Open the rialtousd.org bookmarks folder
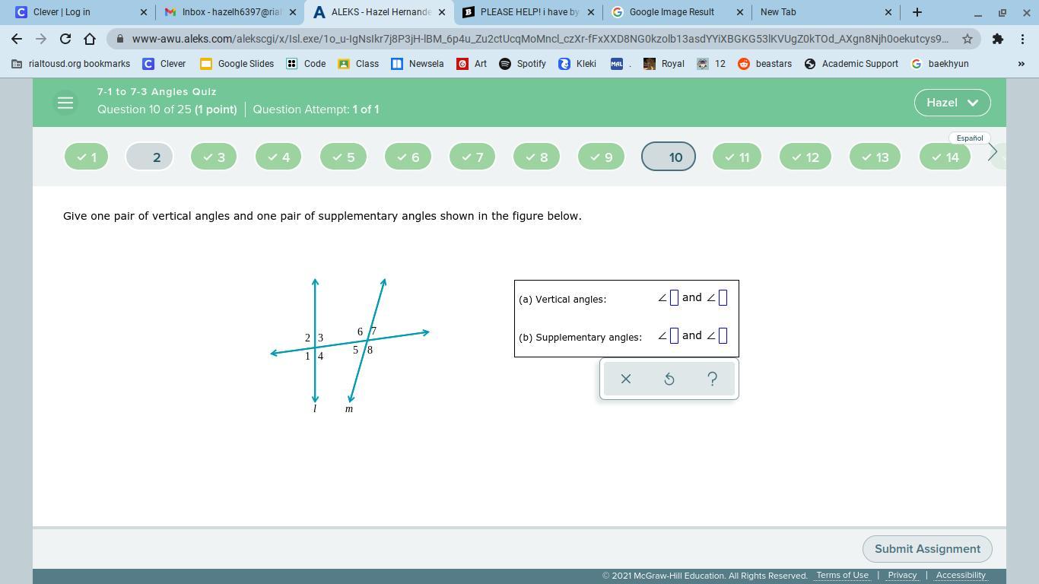Screen dimensions: 1039x584 tap(71, 64)
